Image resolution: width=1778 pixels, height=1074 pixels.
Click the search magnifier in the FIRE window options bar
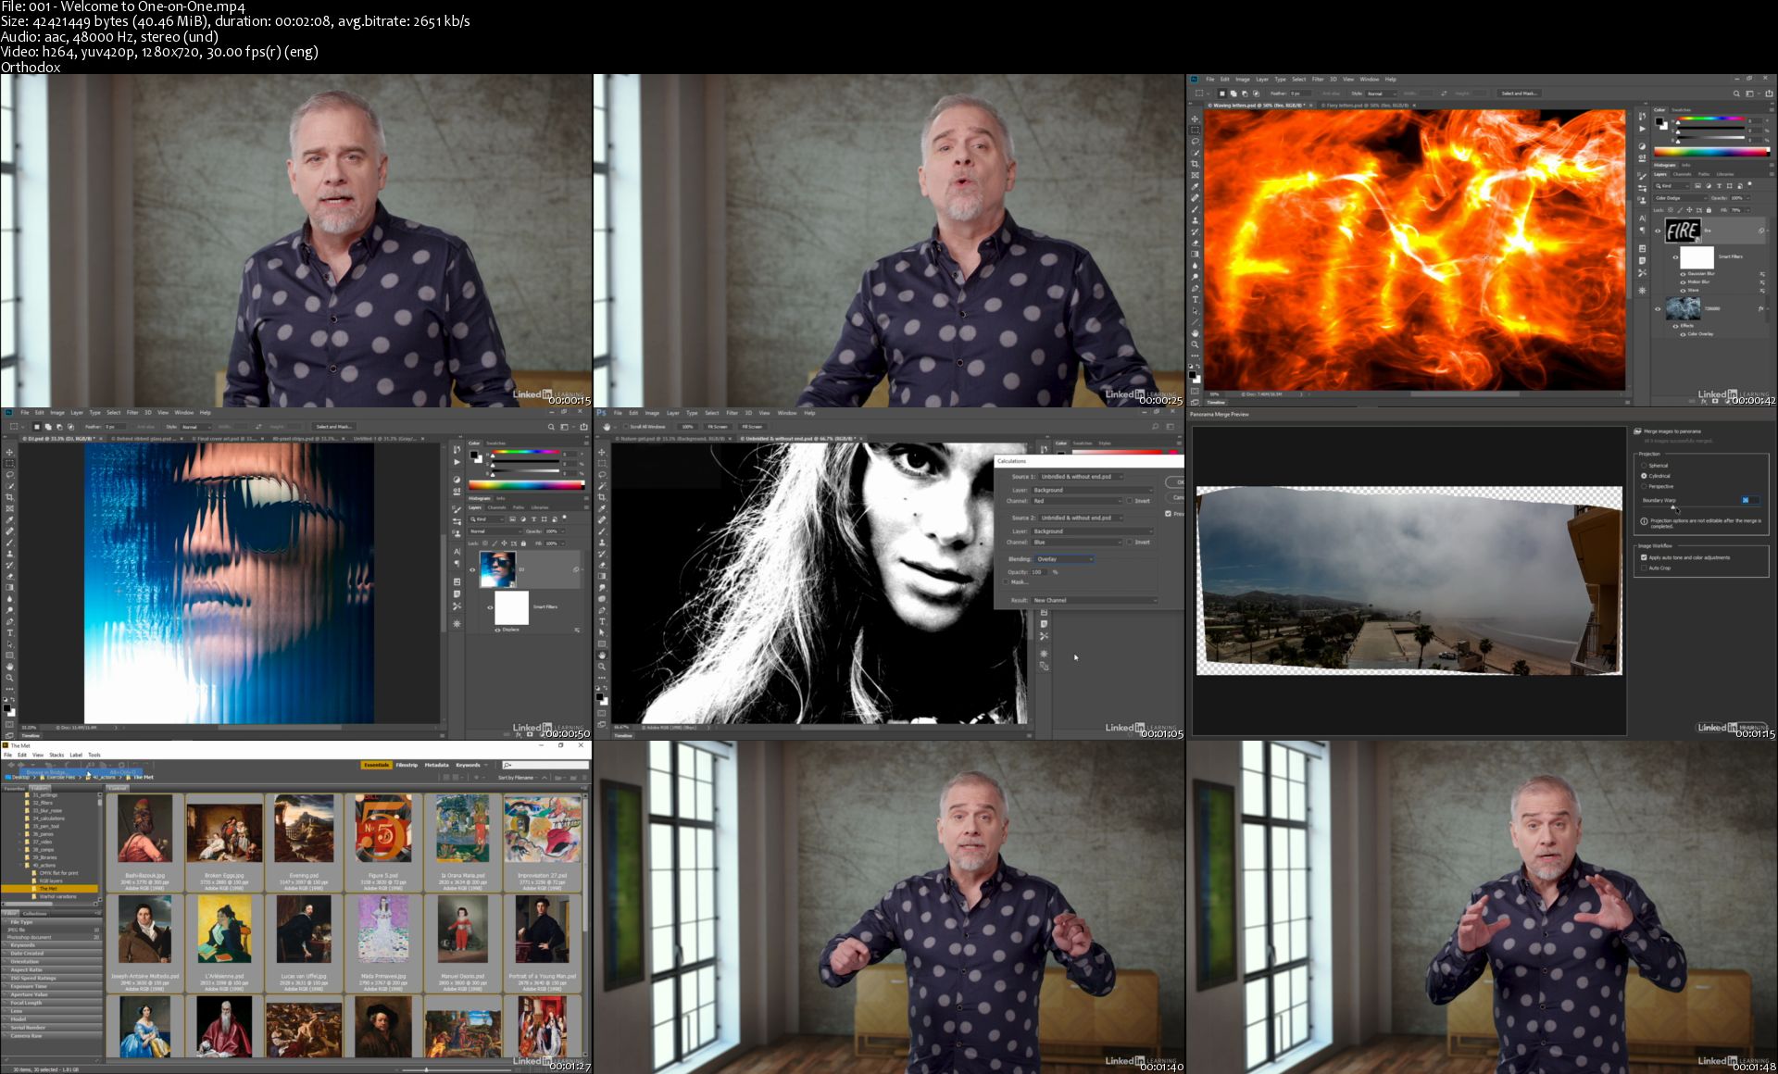click(1736, 94)
